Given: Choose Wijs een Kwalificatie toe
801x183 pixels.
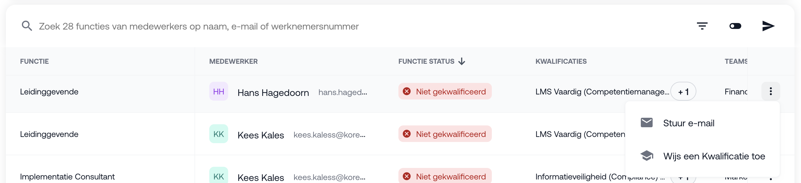Looking at the screenshot, I should point(714,156).
